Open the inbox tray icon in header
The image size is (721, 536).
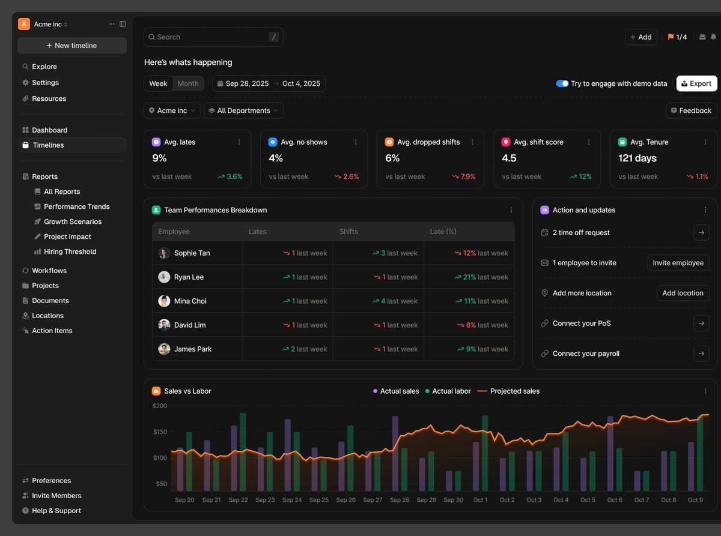click(x=702, y=37)
